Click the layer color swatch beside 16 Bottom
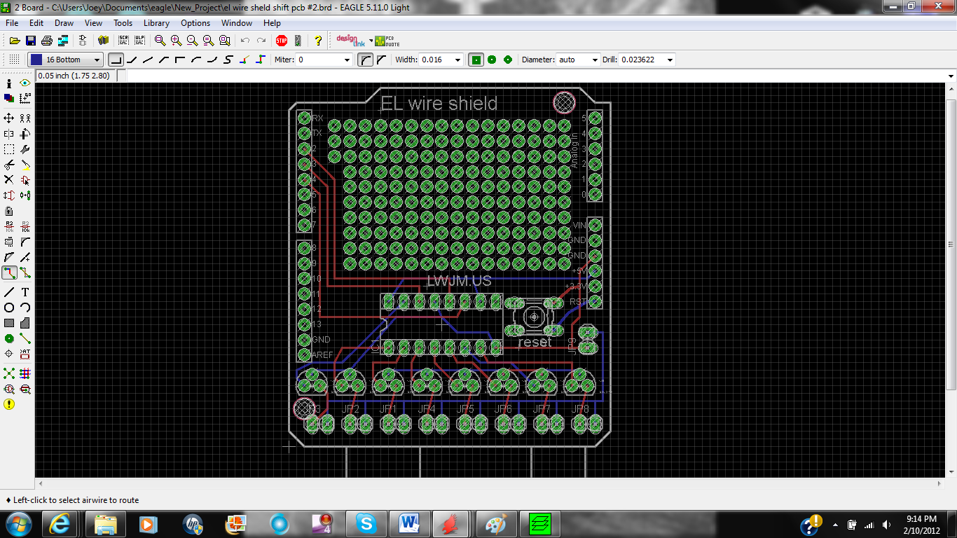957x538 pixels. 36,59
